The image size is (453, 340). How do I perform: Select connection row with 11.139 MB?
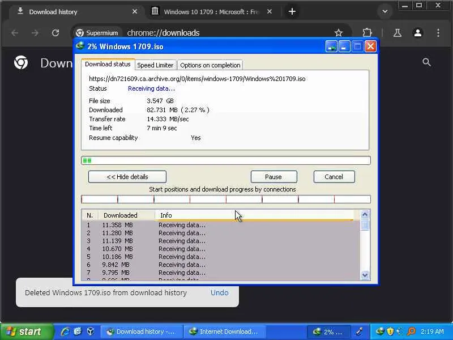click(221, 241)
